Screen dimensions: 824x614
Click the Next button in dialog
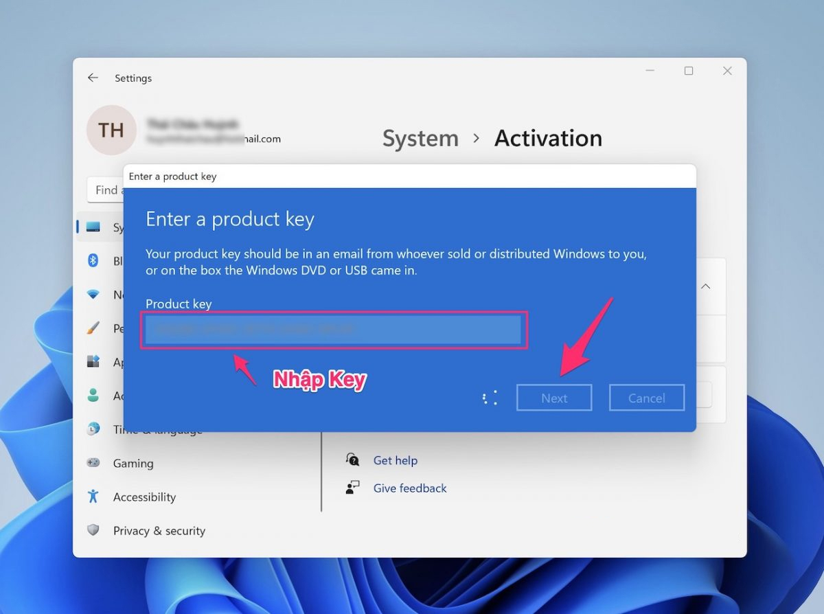[554, 398]
